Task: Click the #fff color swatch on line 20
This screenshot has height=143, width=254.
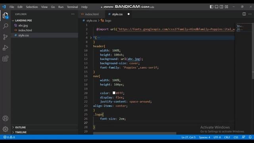Action: [x=114, y=93]
